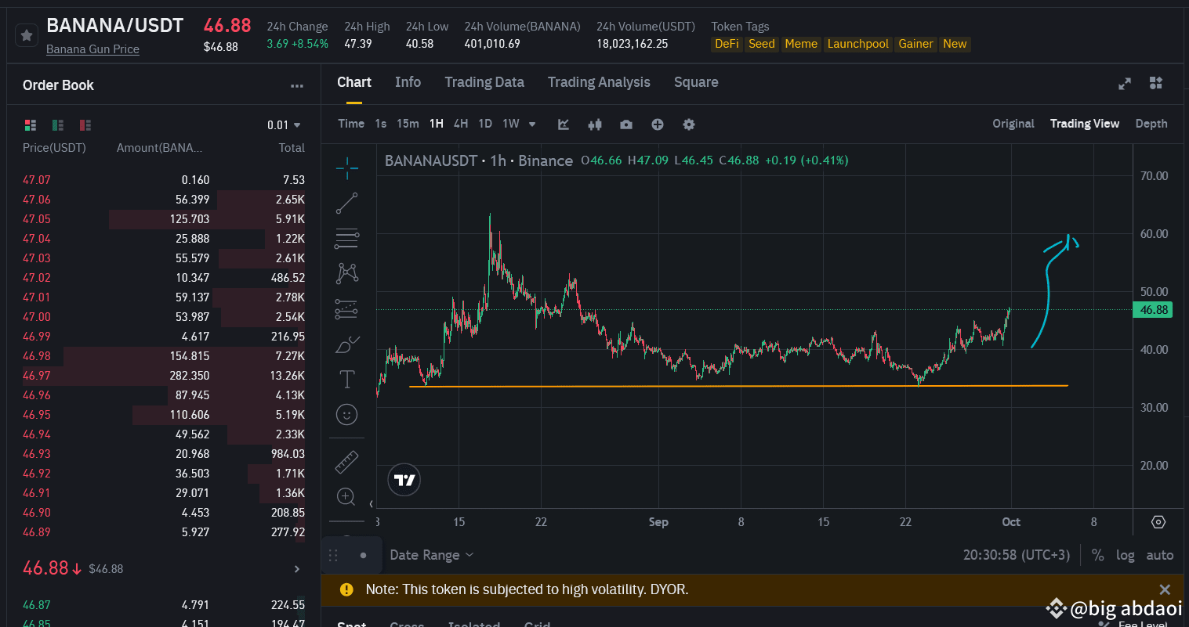This screenshot has width=1189, height=627.
Task: Select the Brush drawing tool
Action: pos(346,343)
